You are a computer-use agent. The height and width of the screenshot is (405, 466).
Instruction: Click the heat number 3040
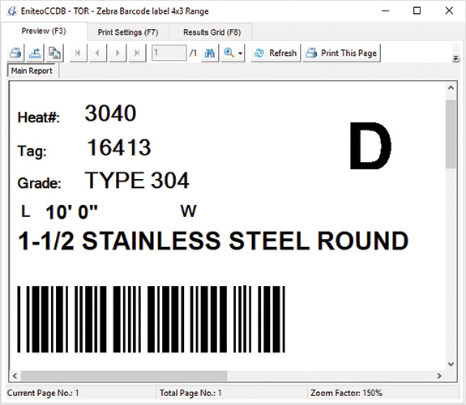(110, 113)
